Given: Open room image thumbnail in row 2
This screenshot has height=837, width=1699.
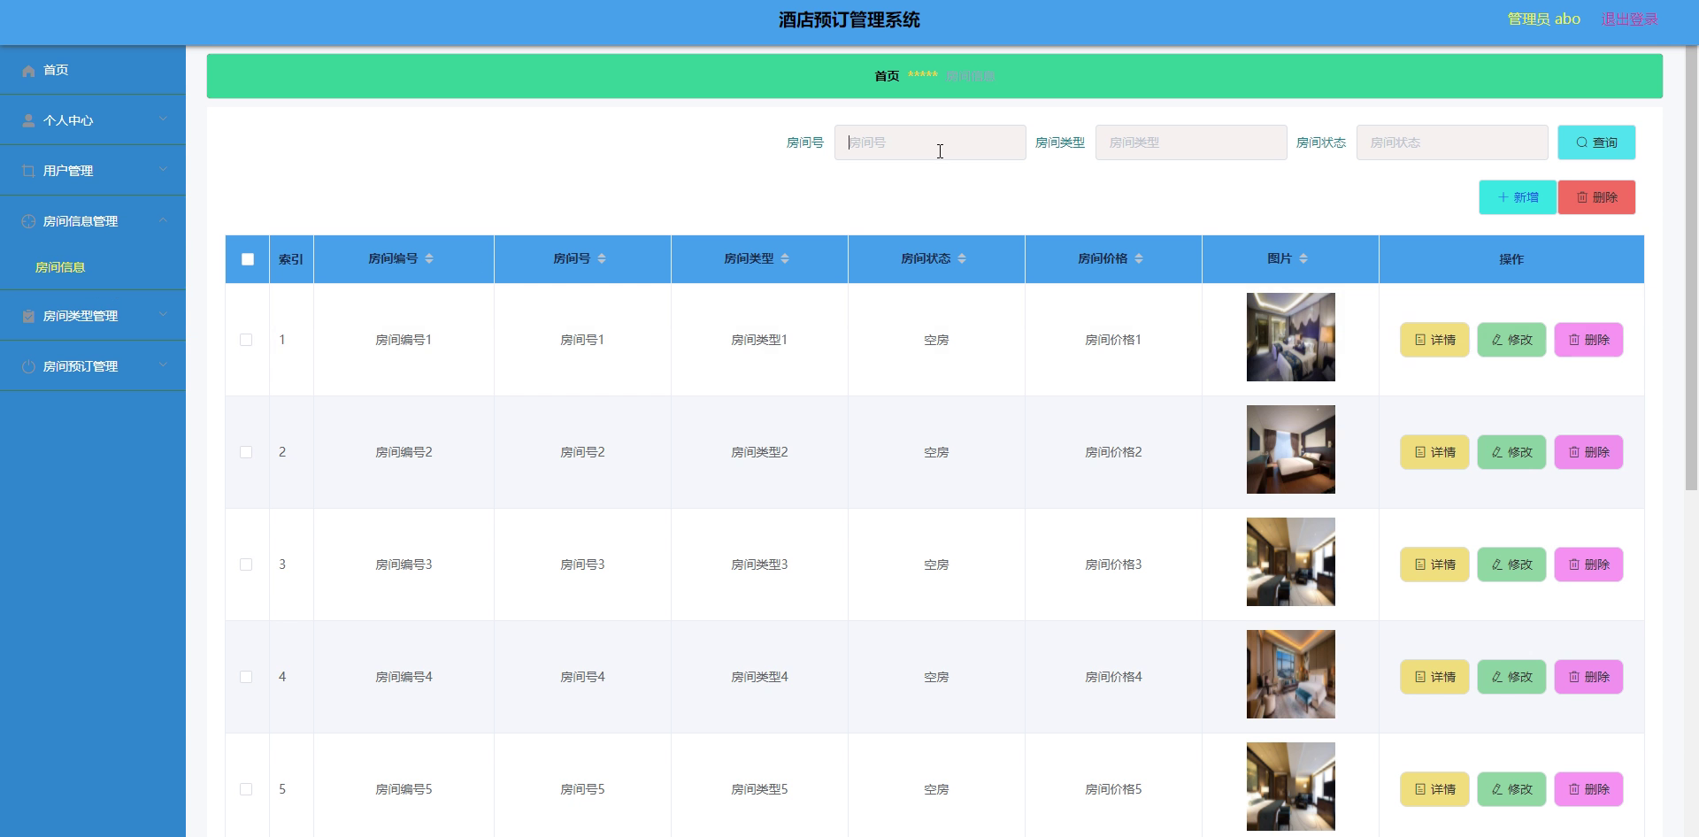Looking at the screenshot, I should (x=1291, y=449).
